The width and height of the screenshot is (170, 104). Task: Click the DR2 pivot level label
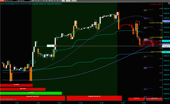(145, 11)
